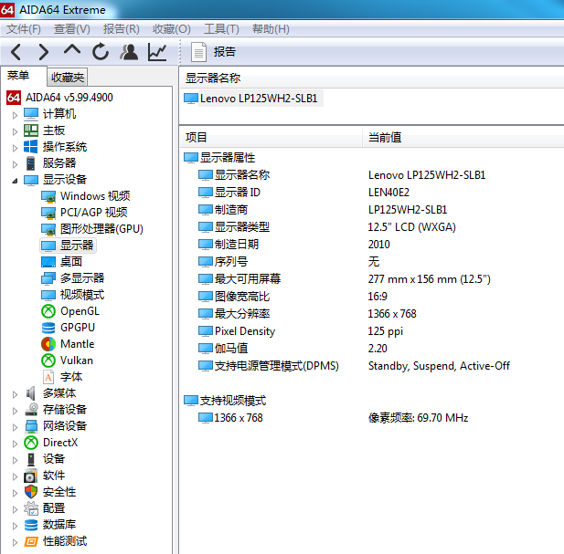Expand the 计算机 tree node
564x554 pixels.
(x=15, y=115)
